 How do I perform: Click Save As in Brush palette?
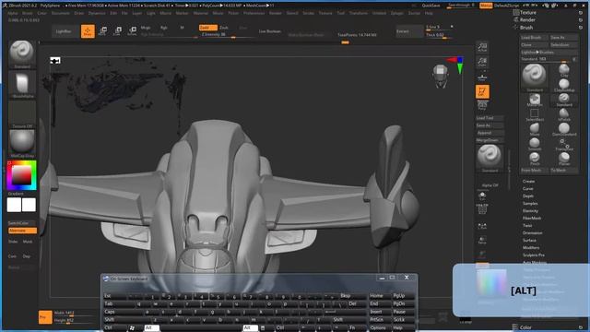tap(563, 37)
